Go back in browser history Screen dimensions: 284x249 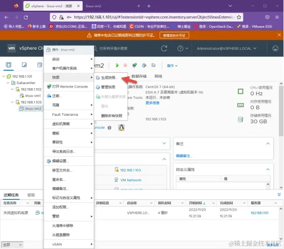[x=6, y=17]
